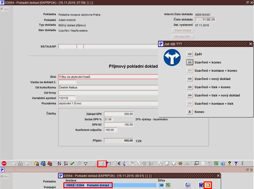Click the single printer icon
The height and width of the screenshot is (189, 254).
(x=95, y=164)
